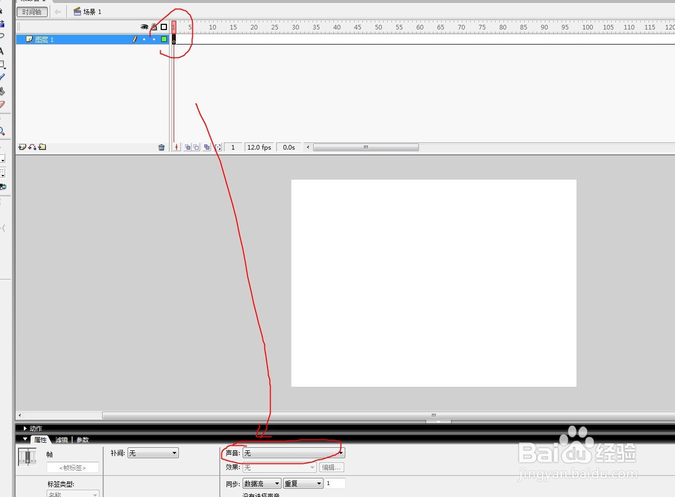Click frame 30 on the timeline ruler

pos(296,27)
